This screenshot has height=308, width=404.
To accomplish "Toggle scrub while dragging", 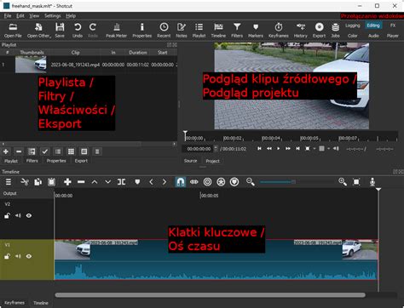I will 194,182.
